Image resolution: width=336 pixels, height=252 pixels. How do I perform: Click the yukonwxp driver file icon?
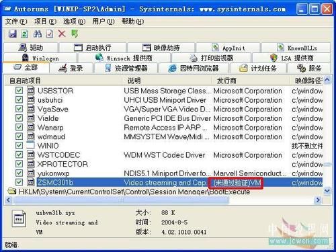31,173
